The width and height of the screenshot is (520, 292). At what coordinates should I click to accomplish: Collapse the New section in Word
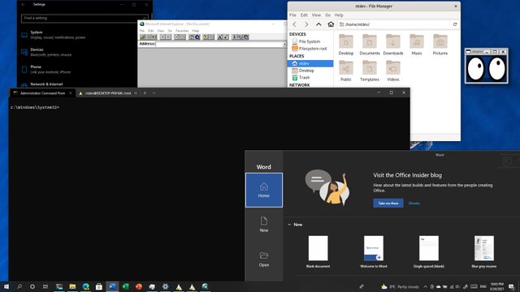coord(289,225)
